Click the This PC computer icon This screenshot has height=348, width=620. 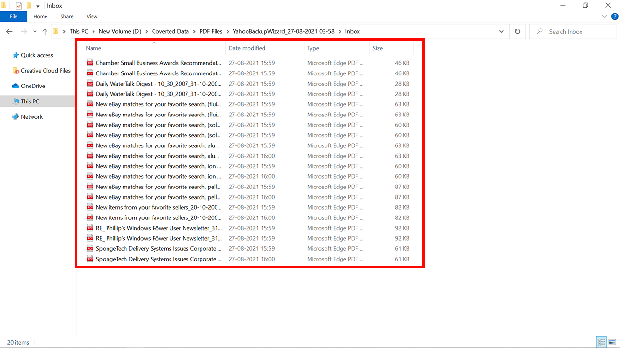pos(15,101)
